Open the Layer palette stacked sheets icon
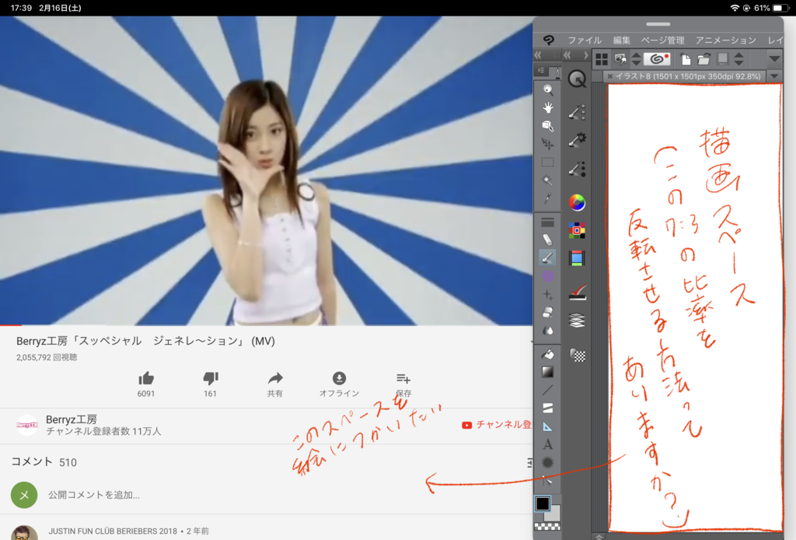This screenshot has height=540, width=796. 578,321
